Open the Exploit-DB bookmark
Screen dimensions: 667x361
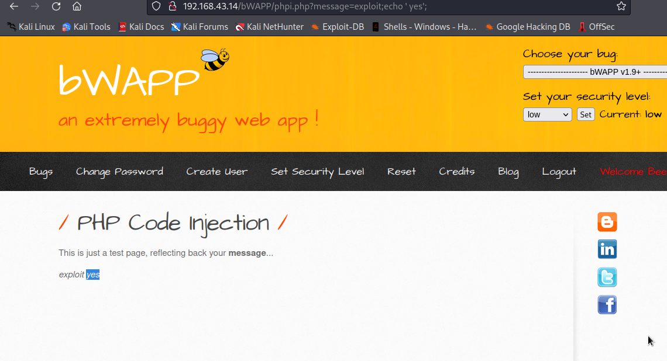(x=338, y=27)
